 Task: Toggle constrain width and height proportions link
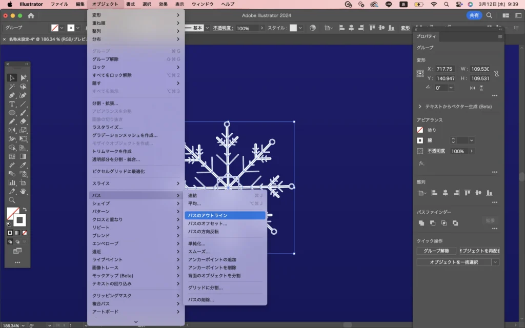(x=496, y=74)
